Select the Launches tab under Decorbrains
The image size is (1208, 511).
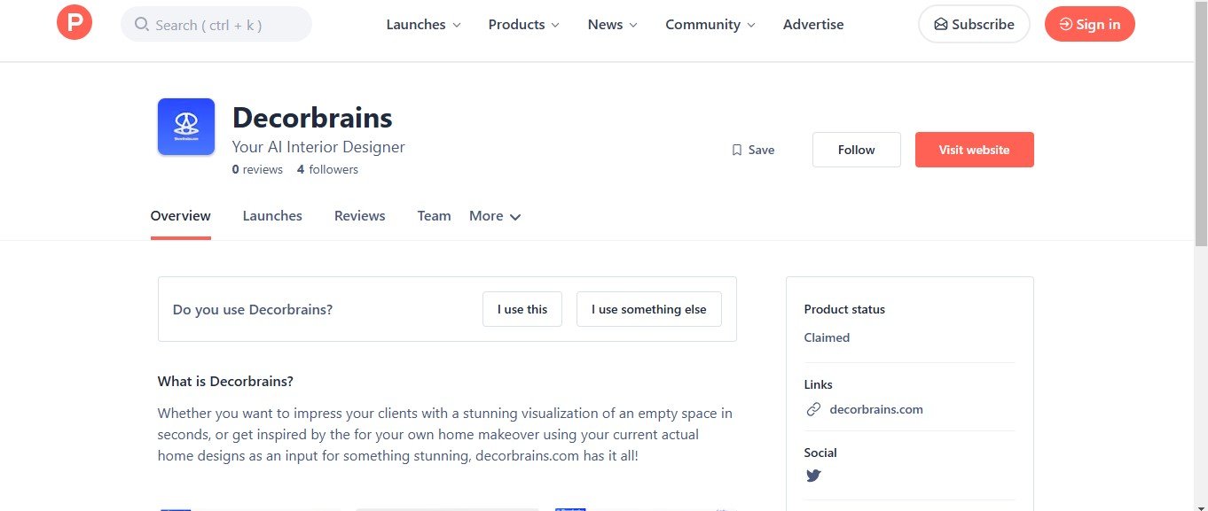[272, 216]
